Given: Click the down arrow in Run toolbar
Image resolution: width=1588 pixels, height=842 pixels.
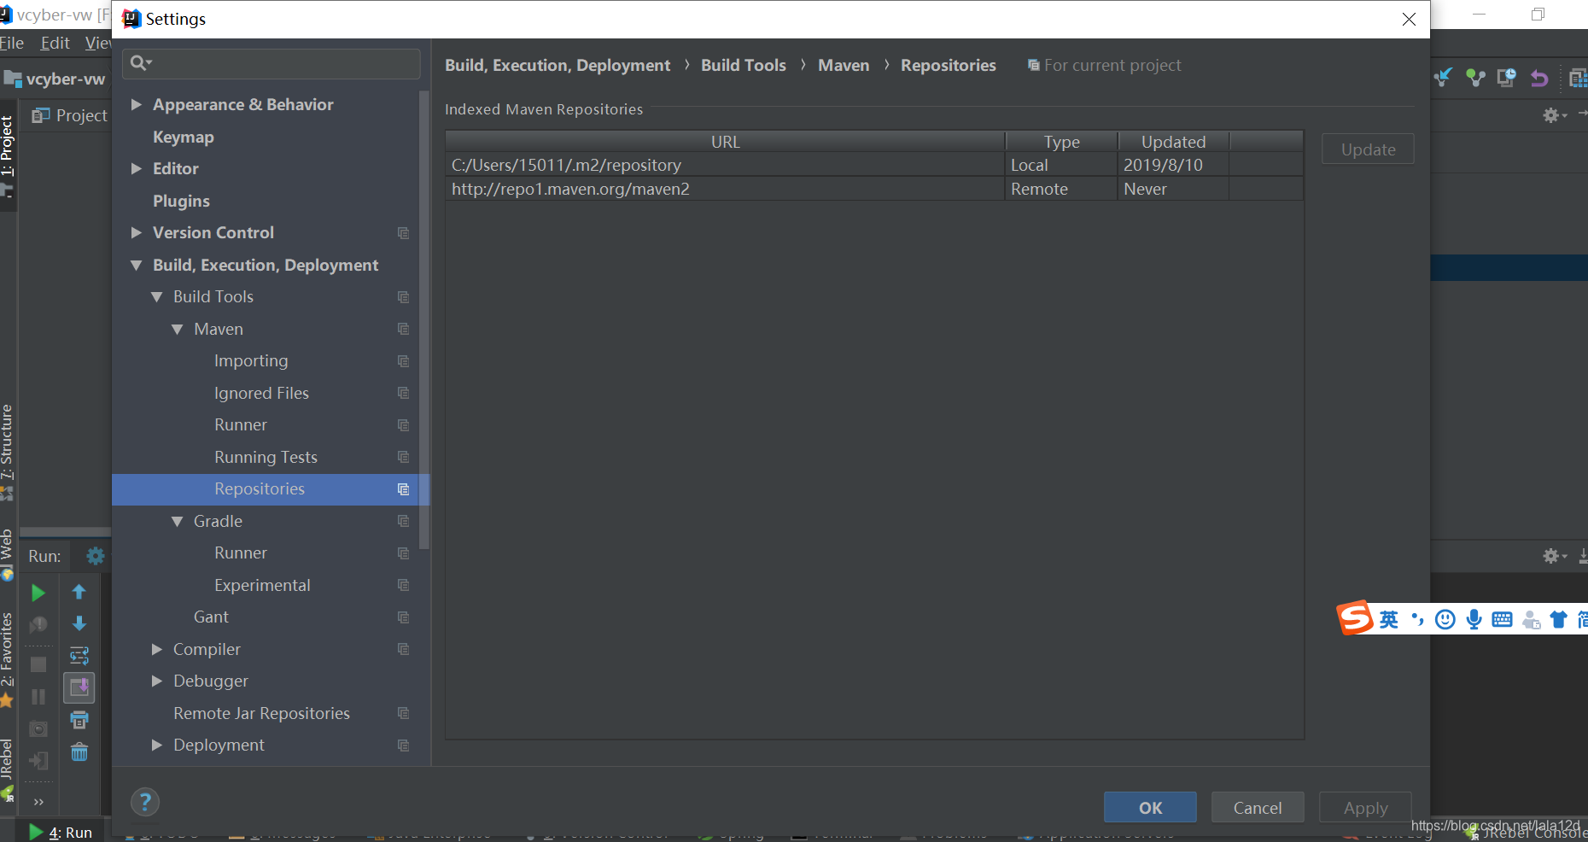Looking at the screenshot, I should point(79,623).
